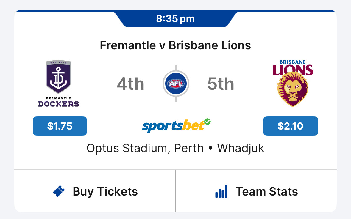
Task: Click the Whadjuk traditional place name
Action: click(x=241, y=148)
